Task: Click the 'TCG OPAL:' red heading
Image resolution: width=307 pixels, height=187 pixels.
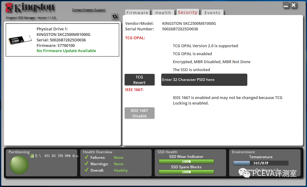Action: [x=135, y=38]
